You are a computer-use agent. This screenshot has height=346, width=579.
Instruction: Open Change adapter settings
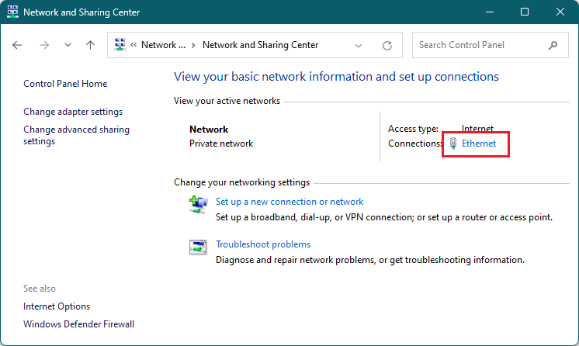click(73, 112)
